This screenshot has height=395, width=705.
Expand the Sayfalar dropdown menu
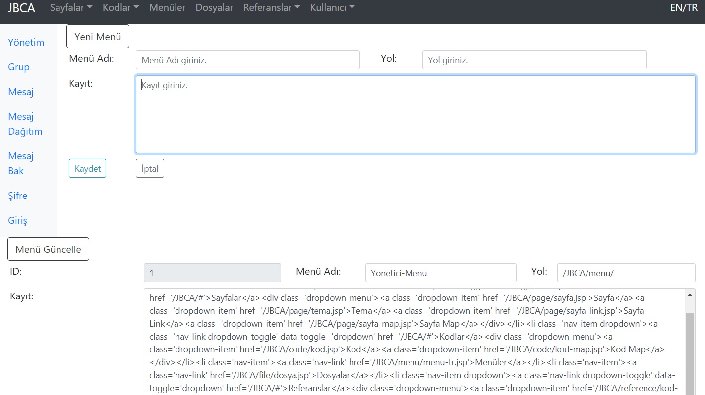coord(71,8)
